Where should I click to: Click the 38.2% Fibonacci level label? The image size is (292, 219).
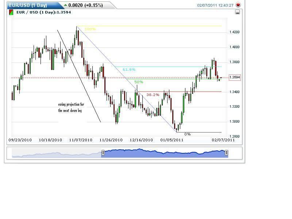pos(153,95)
